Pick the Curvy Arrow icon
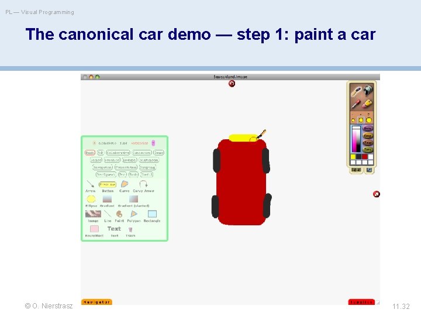 coord(143,184)
